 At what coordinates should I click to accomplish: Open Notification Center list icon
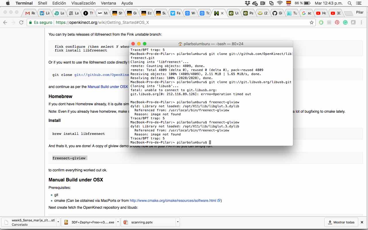coord(358,3)
